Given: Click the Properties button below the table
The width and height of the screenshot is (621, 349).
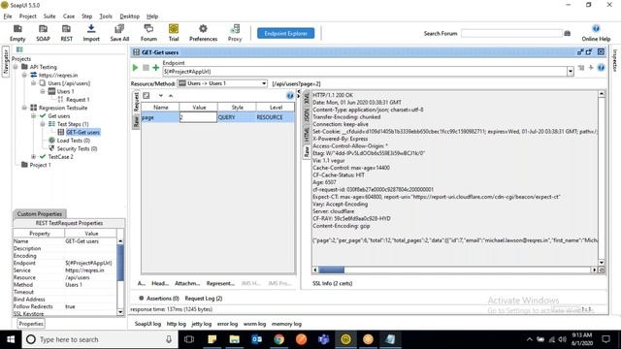Looking at the screenshot, I should [31, 324].
